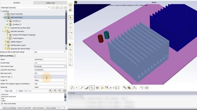The width and height of the screenshot is (197, 110).
Task: Open the projection view options icon
Action: click(70, 45)
